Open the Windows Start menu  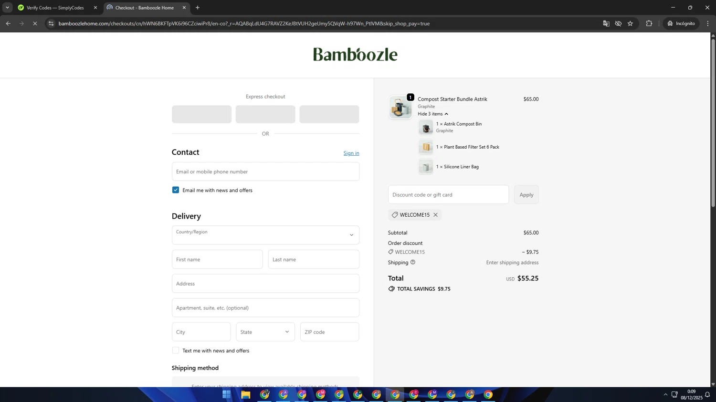[227, 394]
